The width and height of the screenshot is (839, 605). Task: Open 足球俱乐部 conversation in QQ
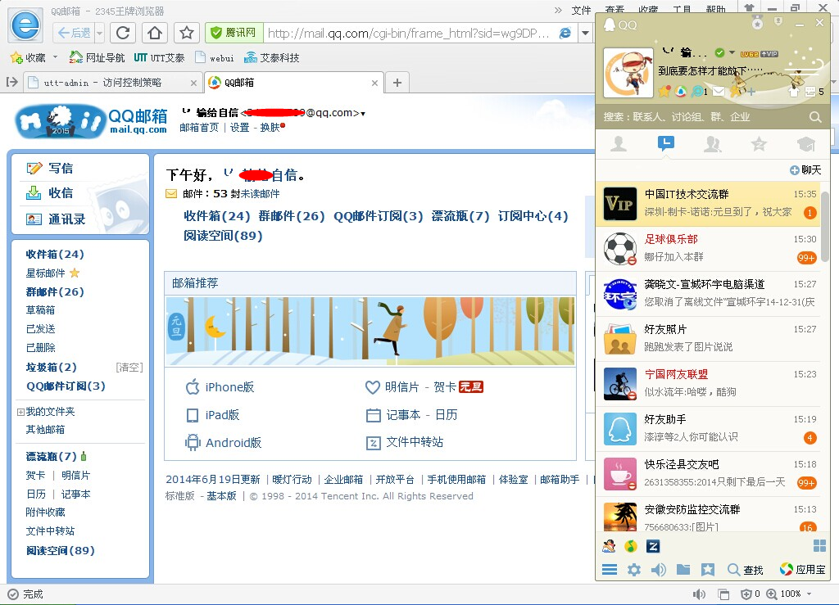708,249
